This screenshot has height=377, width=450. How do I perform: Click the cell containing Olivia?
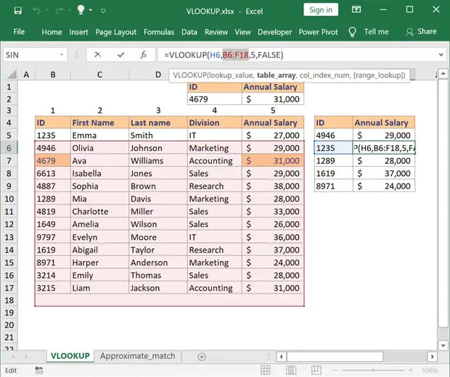pyautogui.click(x=99, y=148)
